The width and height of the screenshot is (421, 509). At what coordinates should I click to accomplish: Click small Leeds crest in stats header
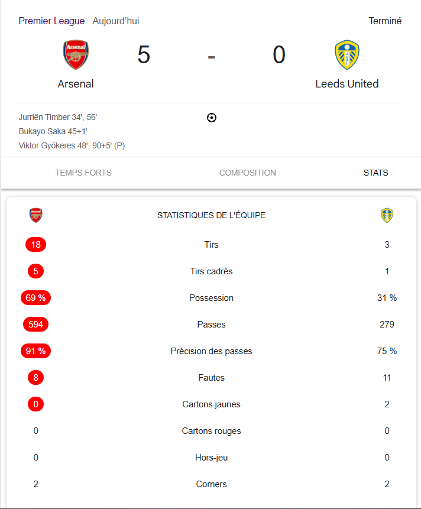[x=387, y=215]
